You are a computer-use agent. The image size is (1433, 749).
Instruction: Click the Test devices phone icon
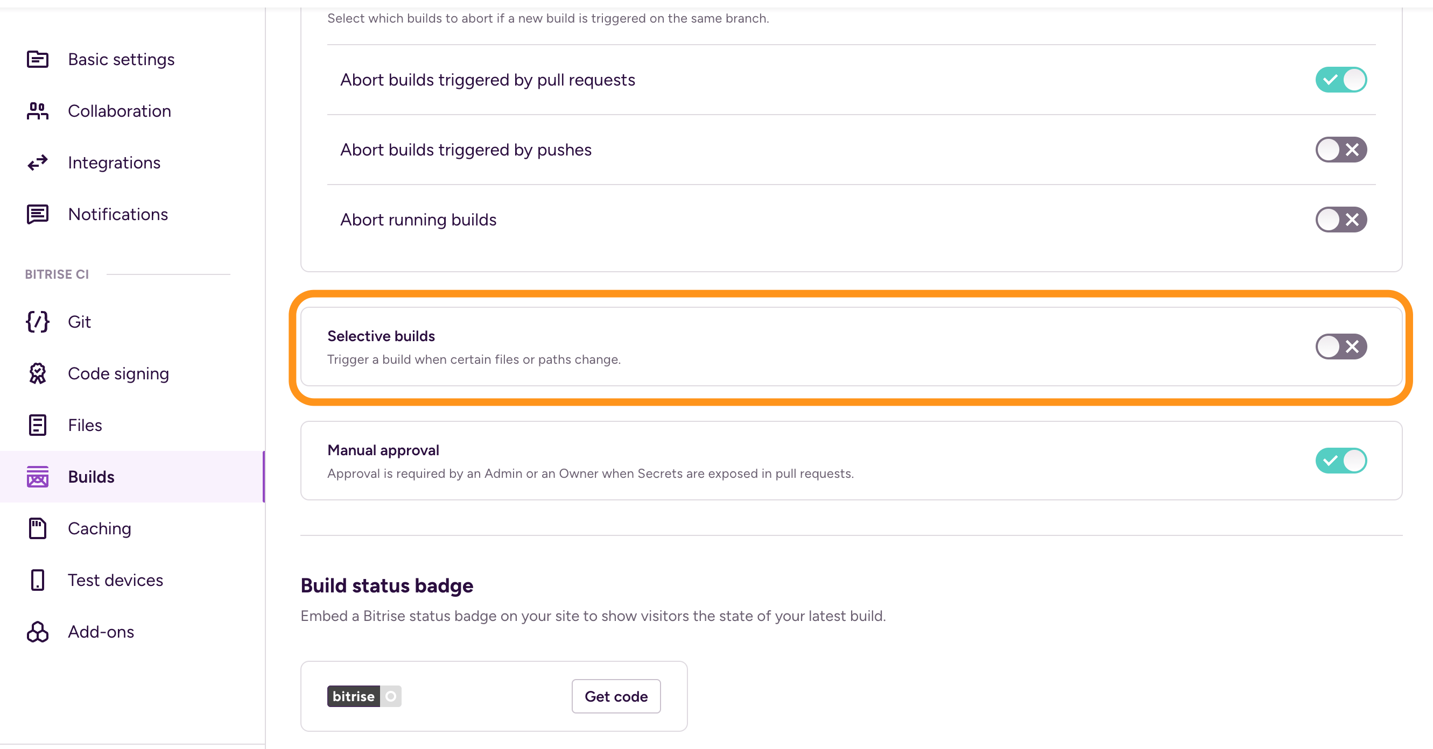[37, 580]
